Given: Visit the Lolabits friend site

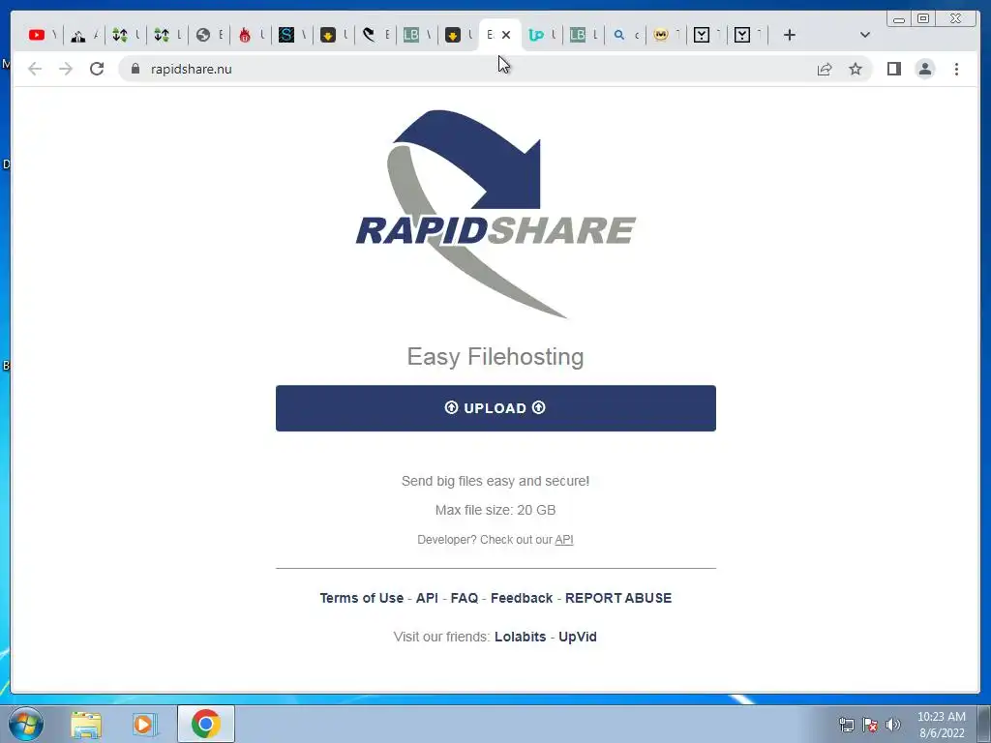Looking at the screenshot, I should (520, 637).
